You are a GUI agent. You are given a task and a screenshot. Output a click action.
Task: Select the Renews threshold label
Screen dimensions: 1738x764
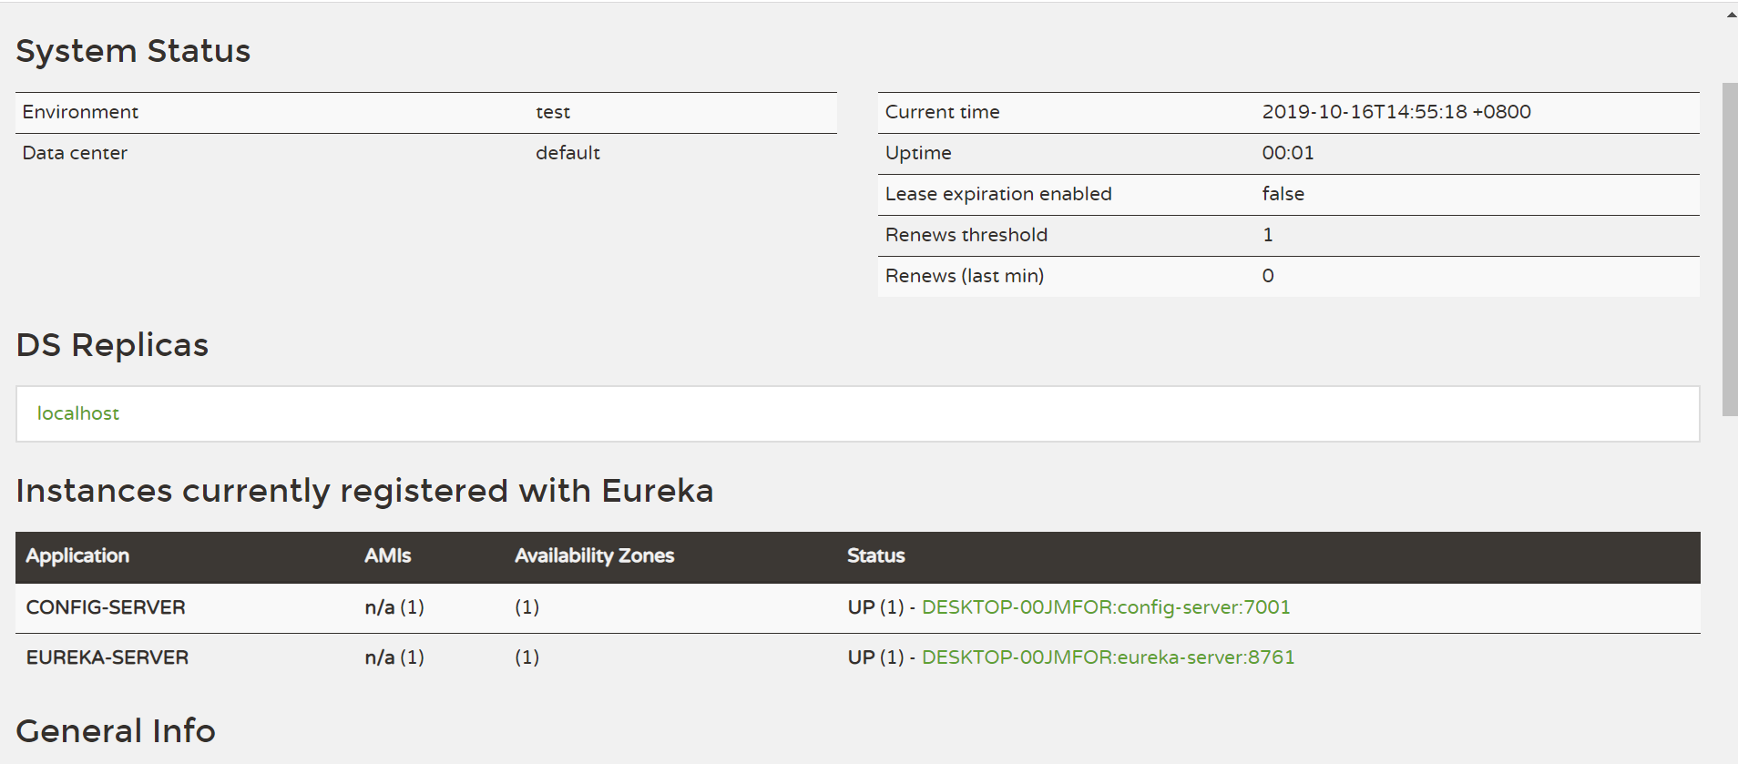pos(966,235)
